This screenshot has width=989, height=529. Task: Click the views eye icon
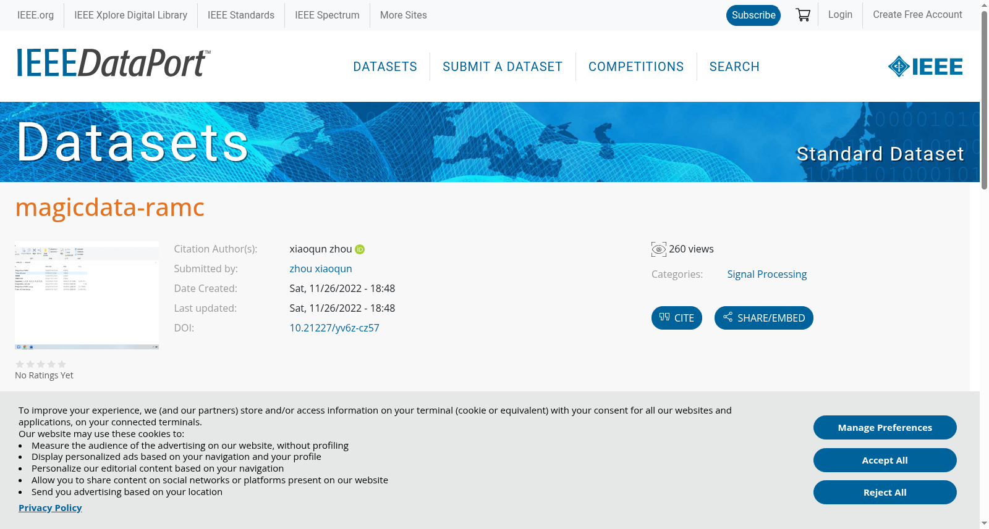click(x=659, y=249)
